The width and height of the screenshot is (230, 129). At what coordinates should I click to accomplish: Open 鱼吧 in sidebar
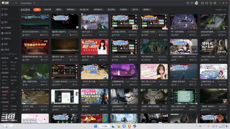coord(5,44)
